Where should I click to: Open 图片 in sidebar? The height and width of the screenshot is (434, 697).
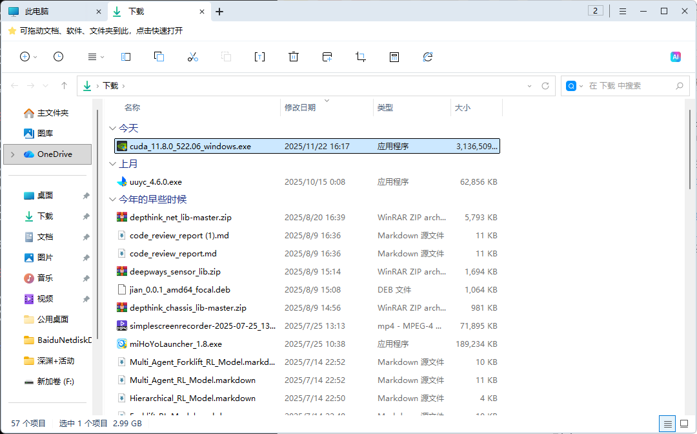tap(39, 258)
